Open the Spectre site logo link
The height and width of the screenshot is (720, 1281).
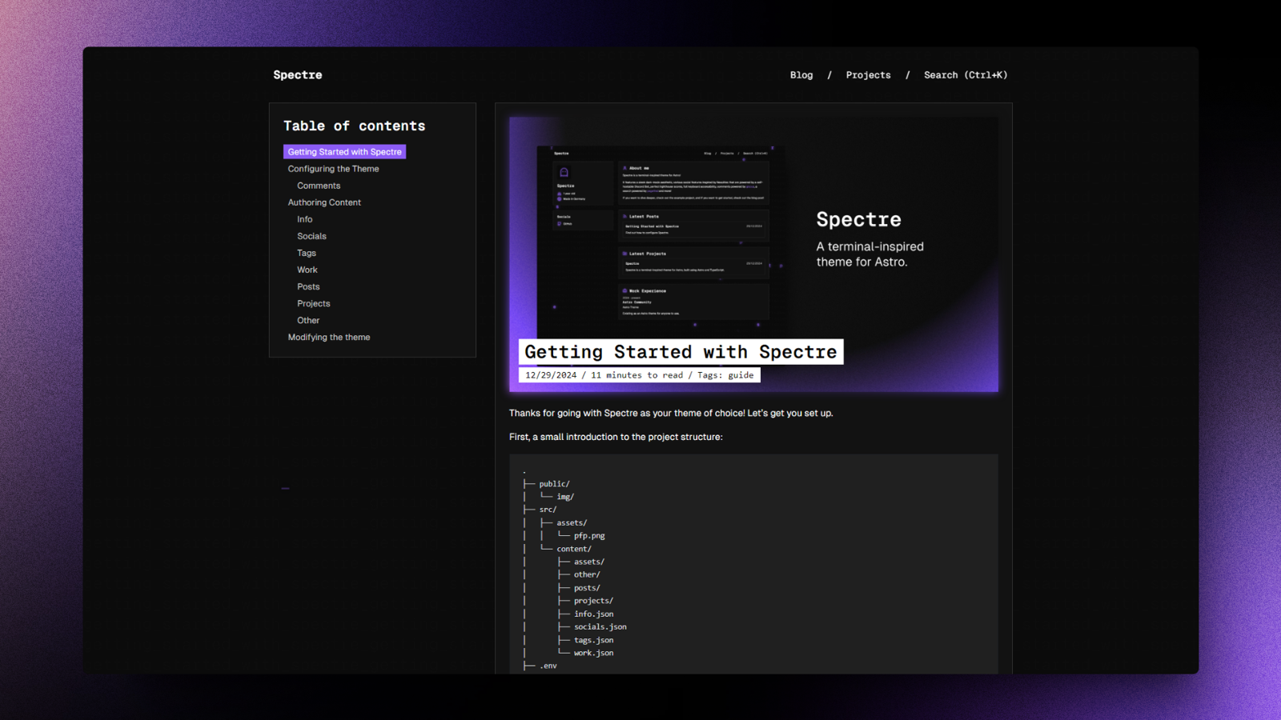pyautogui.click(x=298, y=75)
